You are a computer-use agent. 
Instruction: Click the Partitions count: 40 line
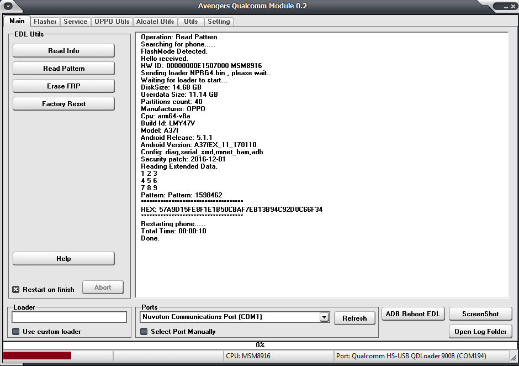[x=172, y=102]
